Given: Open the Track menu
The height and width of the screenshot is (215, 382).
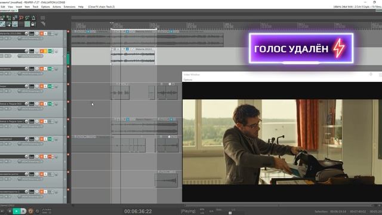Looking at the screenshot, I should click(x=36, y=7).
